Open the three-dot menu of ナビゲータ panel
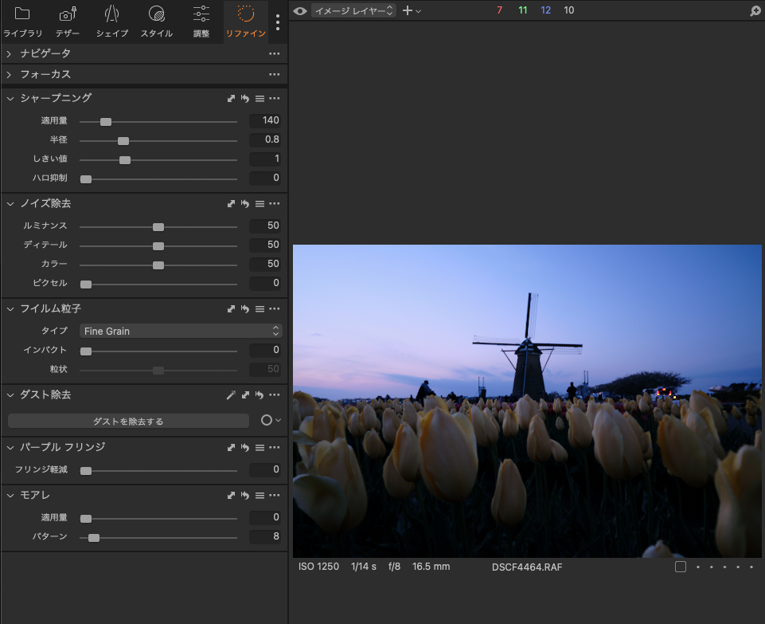 click(274, 53)
